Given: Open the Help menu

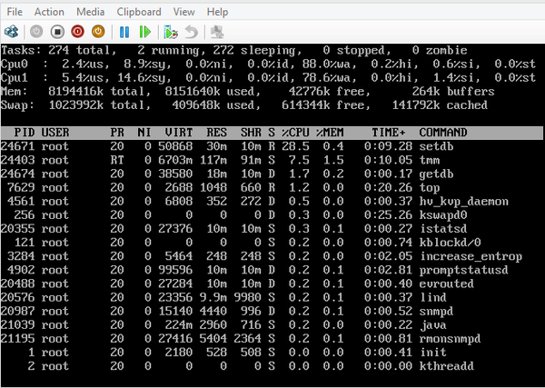Looking at the screenshot, I should click(x=217, y=12).
